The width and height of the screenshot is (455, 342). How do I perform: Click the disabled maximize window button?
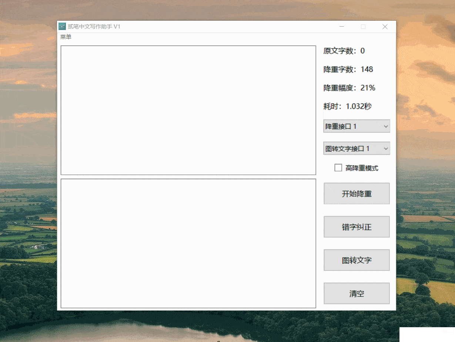363,27
